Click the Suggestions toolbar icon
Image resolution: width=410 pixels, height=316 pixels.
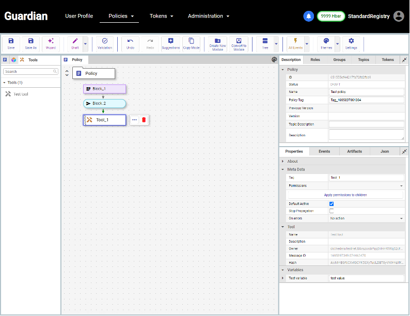click(170, 43)
